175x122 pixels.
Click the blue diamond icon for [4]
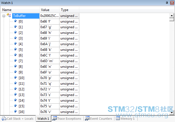coord(15,43)
